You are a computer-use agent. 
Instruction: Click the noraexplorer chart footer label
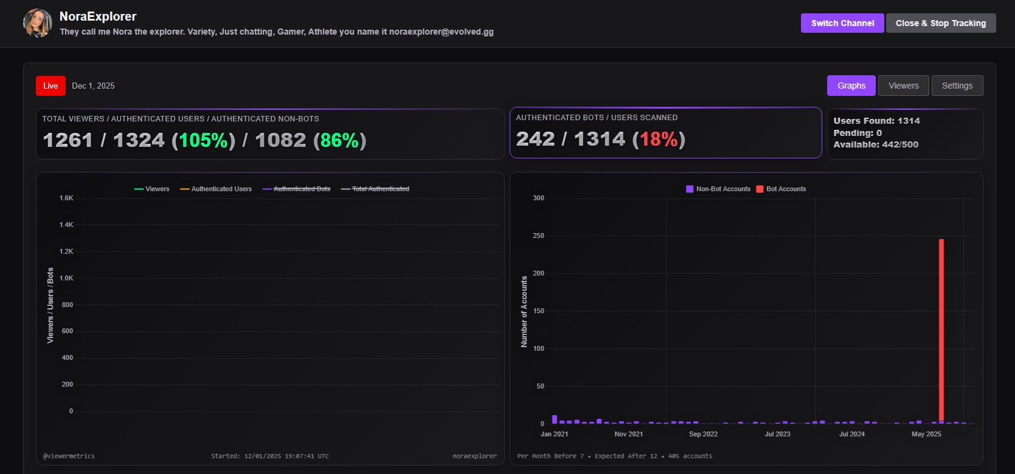click(x=474, y=456)
